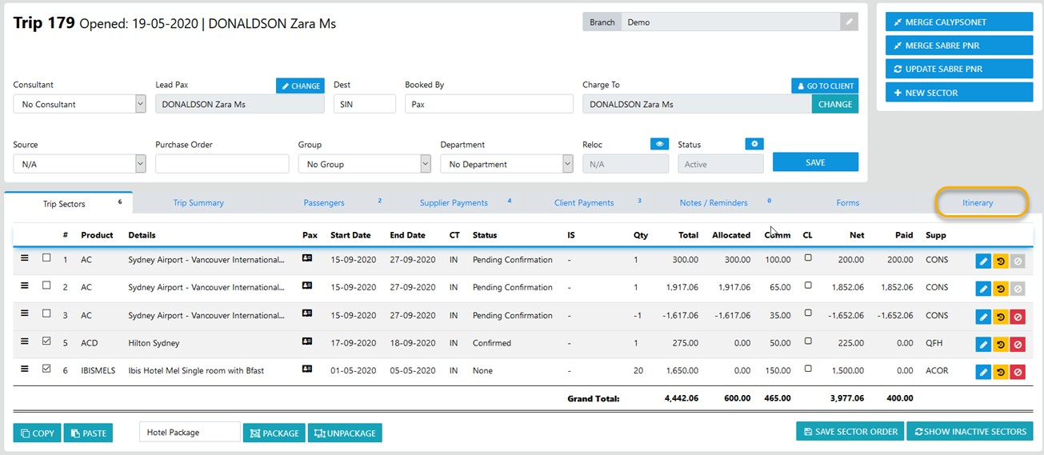
Task: Click the drag handle on row 2
Action: 24,286
